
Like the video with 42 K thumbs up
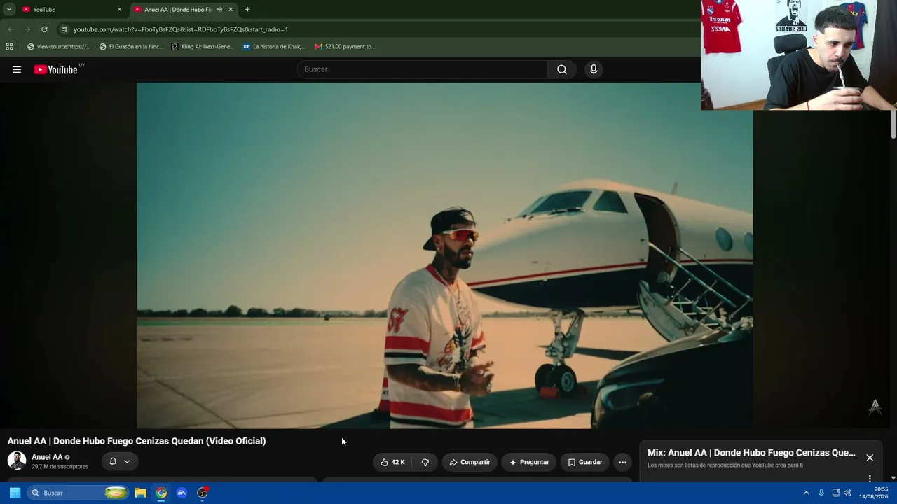point(392,462)
